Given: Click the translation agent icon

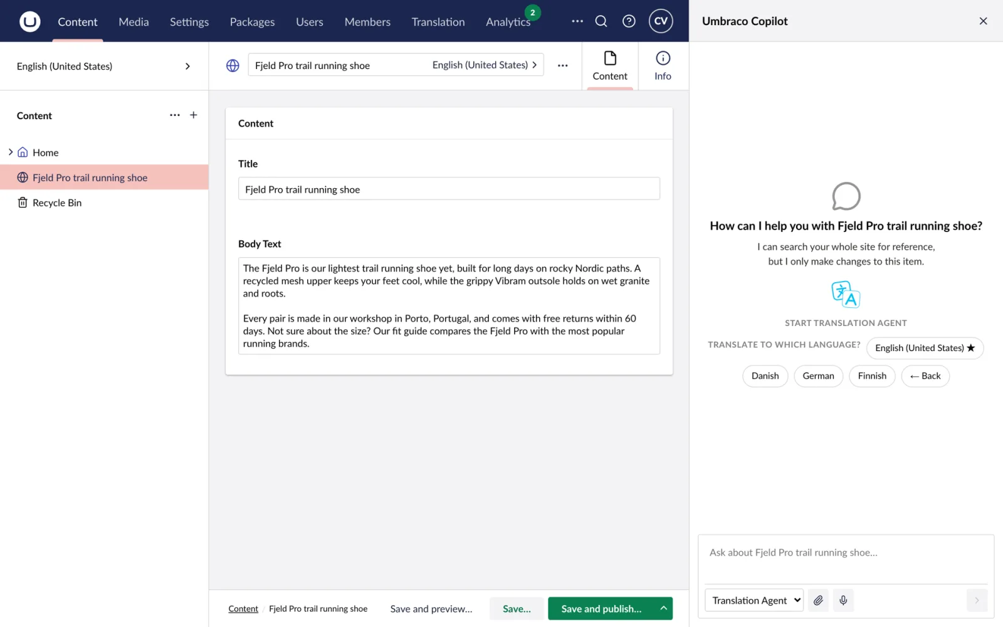Looking at the screenshot, I should point(846,294).
